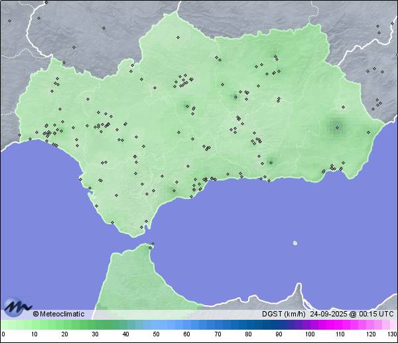Click the station marker in the top-left corner
This screenshot has height=343, width=398.
click(10, 21)
